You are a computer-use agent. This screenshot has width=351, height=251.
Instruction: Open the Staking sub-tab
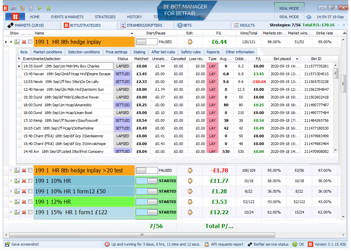pyautogui.click(x=139, y=52)
